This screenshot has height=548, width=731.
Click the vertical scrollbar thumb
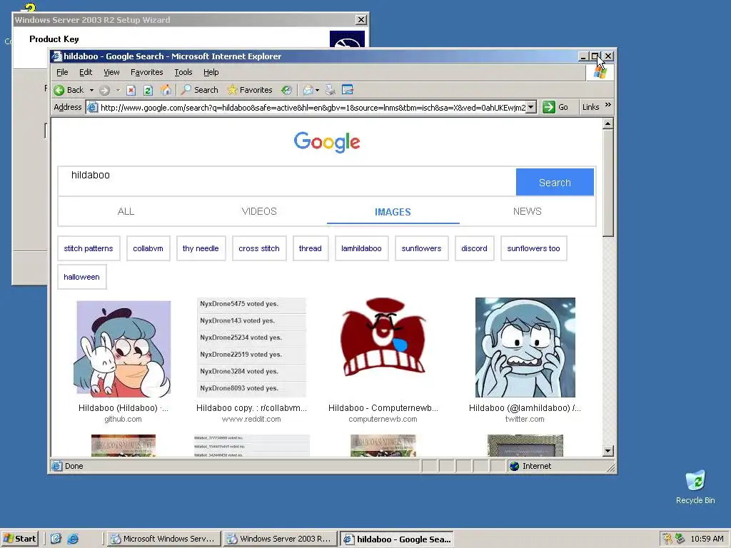pos(608,183)
